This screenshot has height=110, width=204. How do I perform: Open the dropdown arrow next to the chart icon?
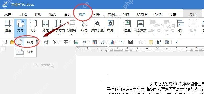(x=117, y=42)
